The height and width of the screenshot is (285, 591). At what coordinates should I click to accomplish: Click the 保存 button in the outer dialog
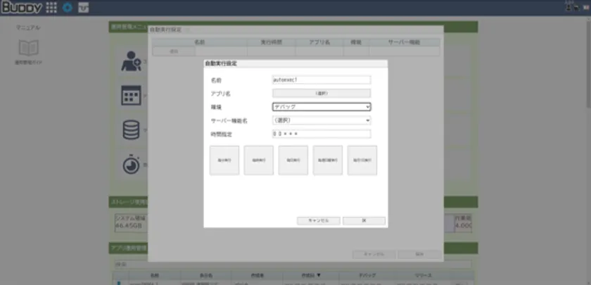(419, 255)
